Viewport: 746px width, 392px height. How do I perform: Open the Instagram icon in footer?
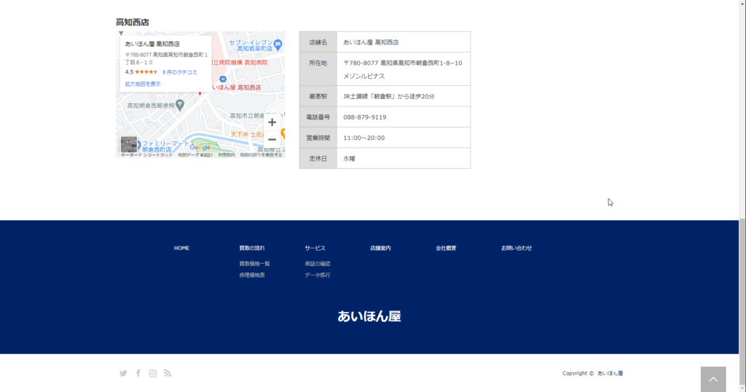[x=153, y=374]
